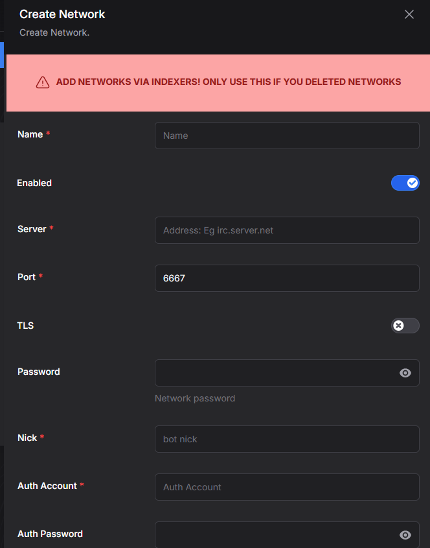
Task: Click the Enabled label
Action: click(34, 183)
